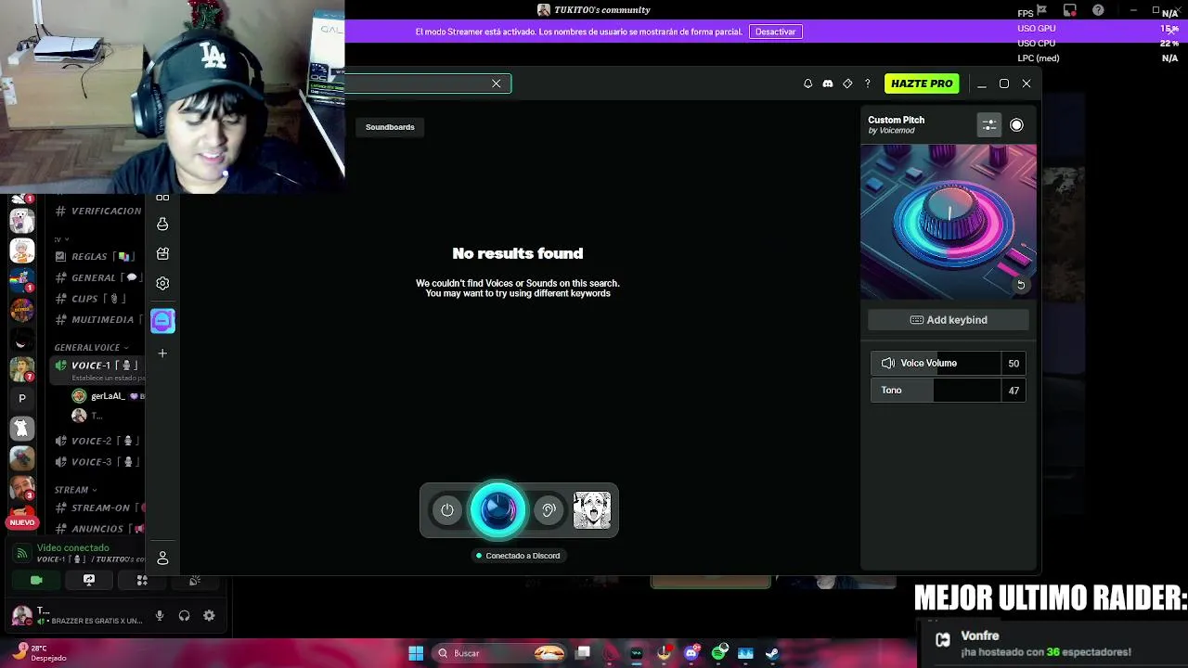Screen dimensions: 1188x668
Task: Open Custom Pitch settings sliders icon
Action: [989, 125]
